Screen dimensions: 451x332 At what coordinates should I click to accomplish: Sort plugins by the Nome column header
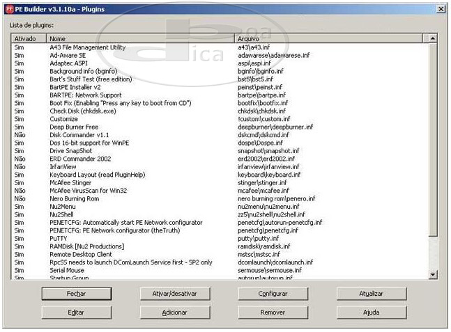click(x=139, y=39)
